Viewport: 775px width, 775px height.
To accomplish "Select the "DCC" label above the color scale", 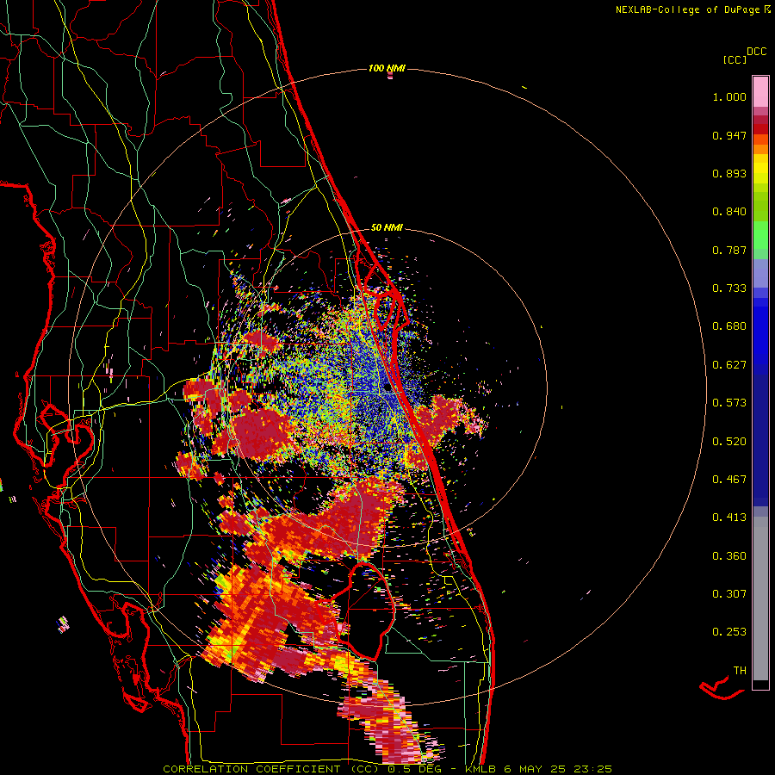I will pyautogui.click(x=756, y=52).
